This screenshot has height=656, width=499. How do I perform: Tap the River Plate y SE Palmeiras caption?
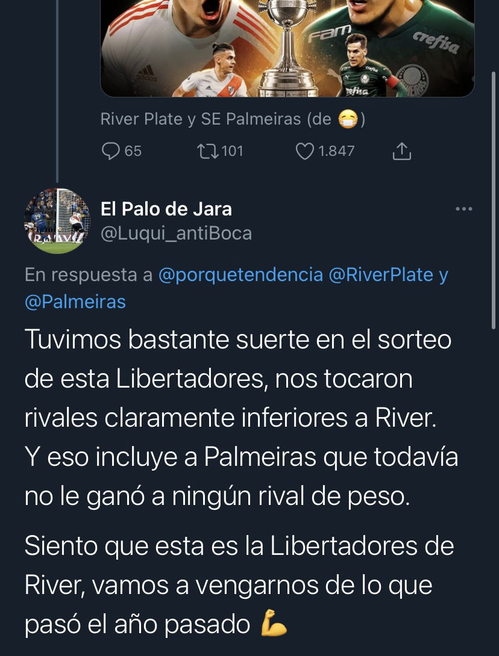[x=233, y=120]
